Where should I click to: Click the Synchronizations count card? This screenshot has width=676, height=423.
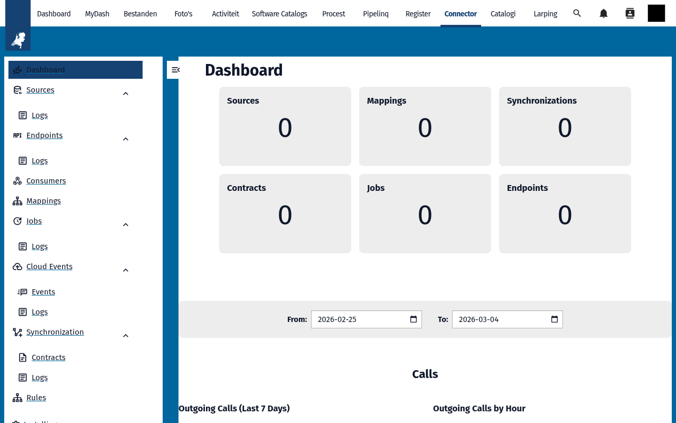pos(565,126)
